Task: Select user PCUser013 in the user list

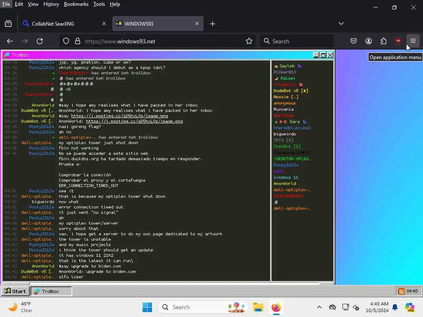Action: [x=285, y=72]
